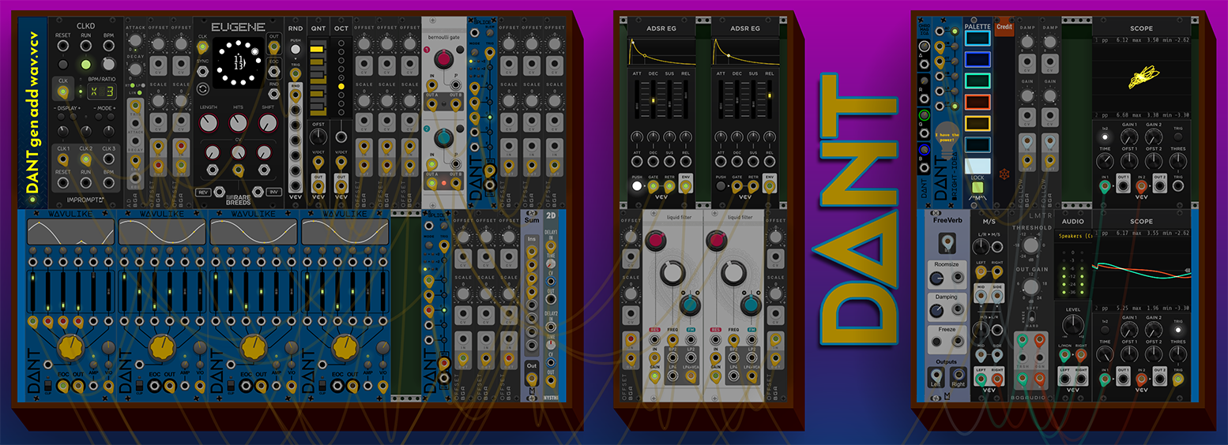Click the Eugene step ring display
The width and height of the screenshot is (1228, 445).
tap(239, 63)
